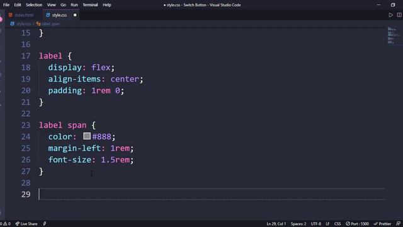
Task: Click the 'display' property on line 18
Action: 65,67
